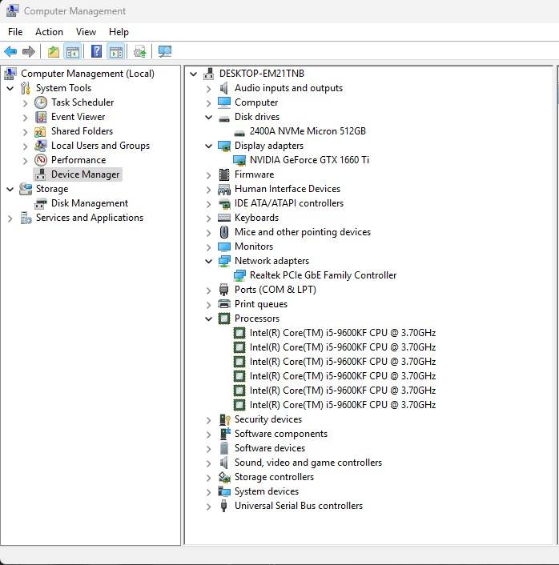Expand the Keyboards device category
The image size is (559, 565).
coord(209,218)
